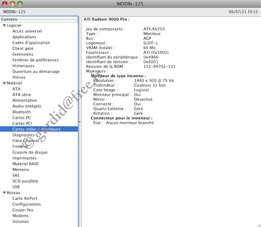The height and width of the screenshot is (227, 261).
Task: Open Bluetooth hardware info
Action: click(21, 112)
